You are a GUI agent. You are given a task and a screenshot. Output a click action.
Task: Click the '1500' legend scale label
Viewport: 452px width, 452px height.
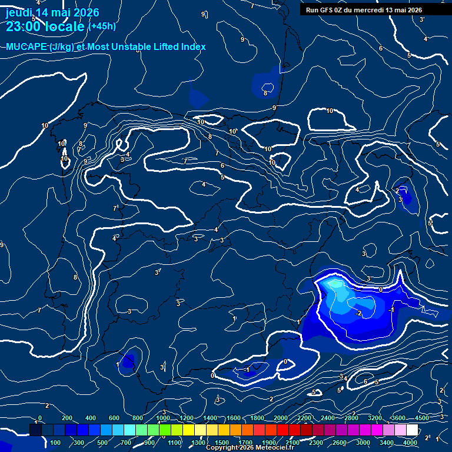pyautogui.click(x=222, y=443)
